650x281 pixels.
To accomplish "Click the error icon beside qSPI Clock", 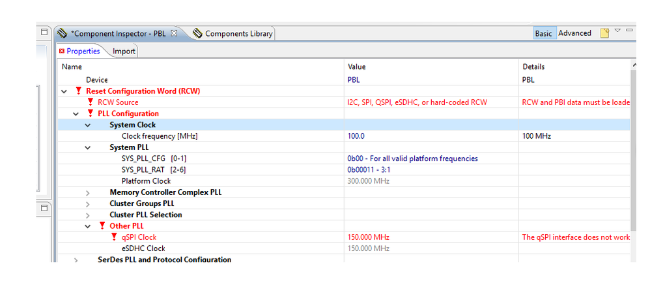I will (x=114, y=237).
